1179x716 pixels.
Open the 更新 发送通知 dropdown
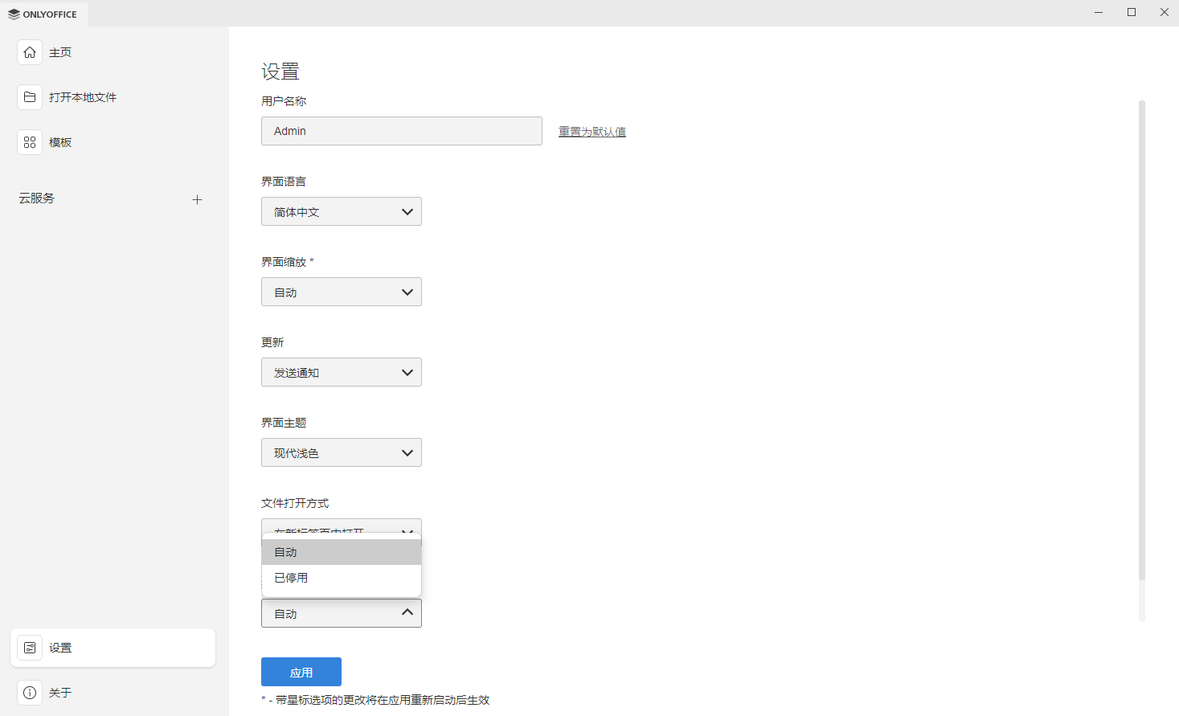(342, 372)
